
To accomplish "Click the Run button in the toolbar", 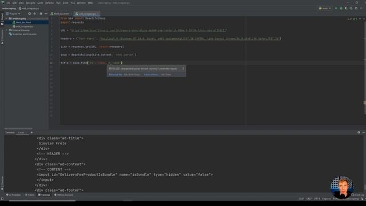I will [336, 8].
